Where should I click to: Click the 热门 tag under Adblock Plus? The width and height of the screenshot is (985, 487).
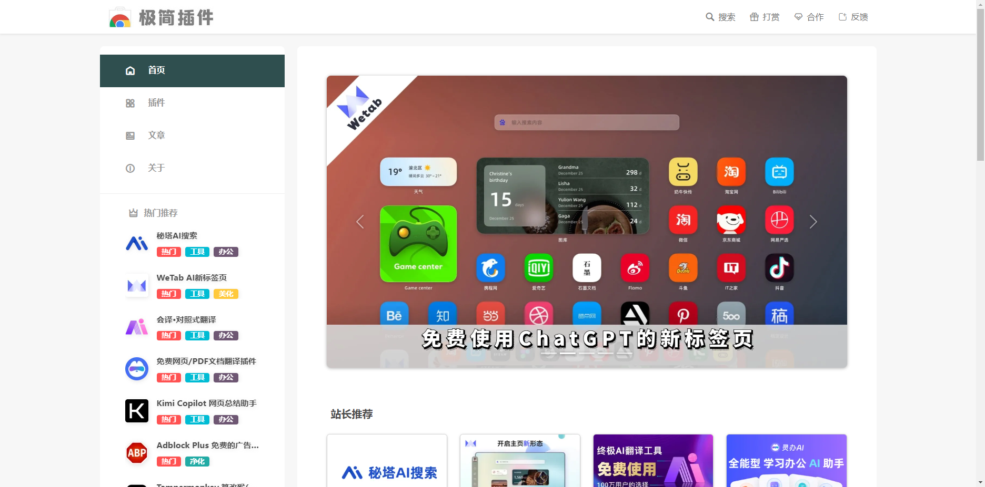(x=169, y=462)
